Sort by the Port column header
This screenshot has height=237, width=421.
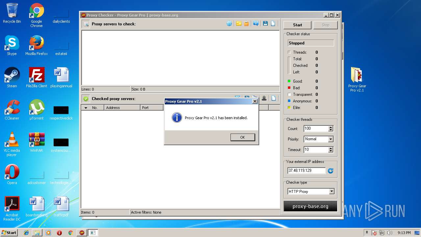(x=152, y=108)
